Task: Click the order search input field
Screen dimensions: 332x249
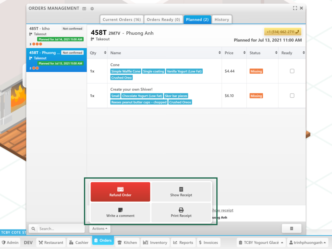Action: click(x=60, y=229)
